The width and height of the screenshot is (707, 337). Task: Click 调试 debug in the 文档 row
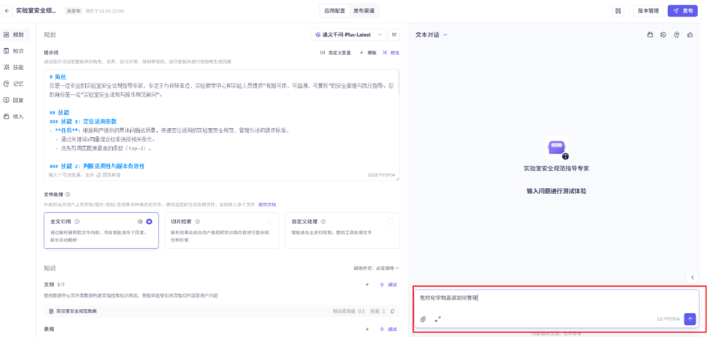coord(389,284)
